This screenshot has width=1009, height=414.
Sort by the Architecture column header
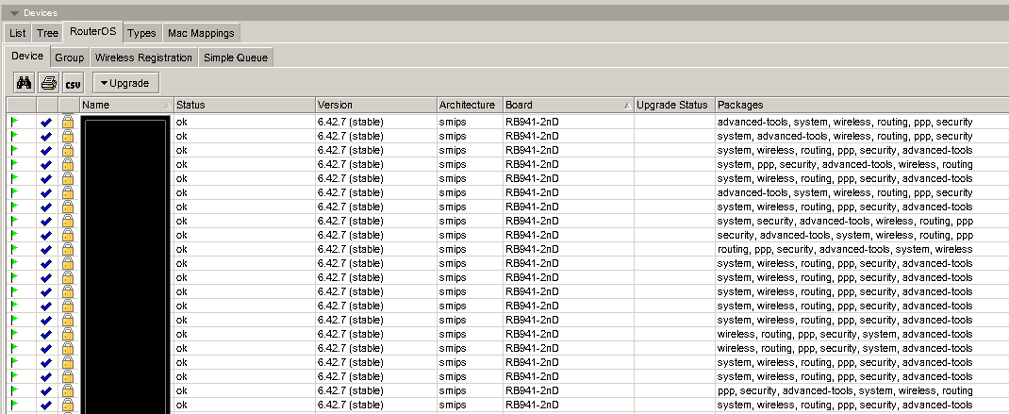[x=470, y=105]
